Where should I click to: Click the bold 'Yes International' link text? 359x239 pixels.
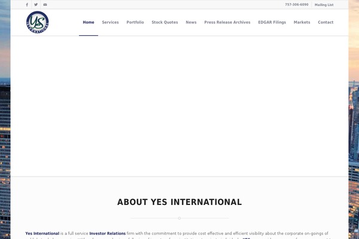pos(42,233)
